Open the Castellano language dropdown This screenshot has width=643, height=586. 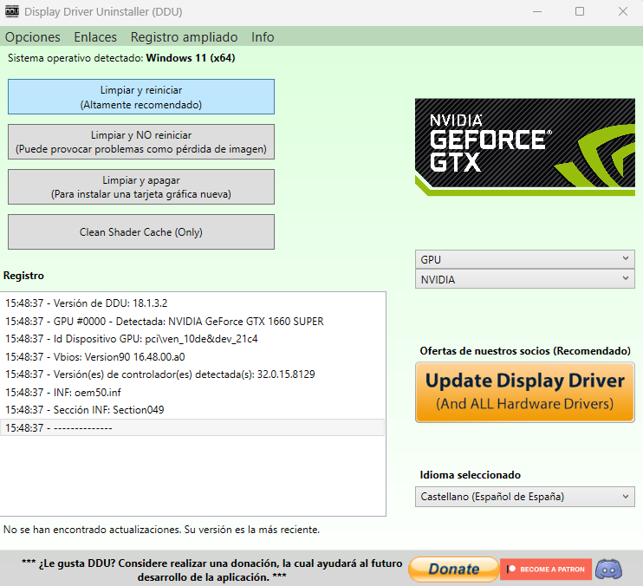(x=524, y=497)
